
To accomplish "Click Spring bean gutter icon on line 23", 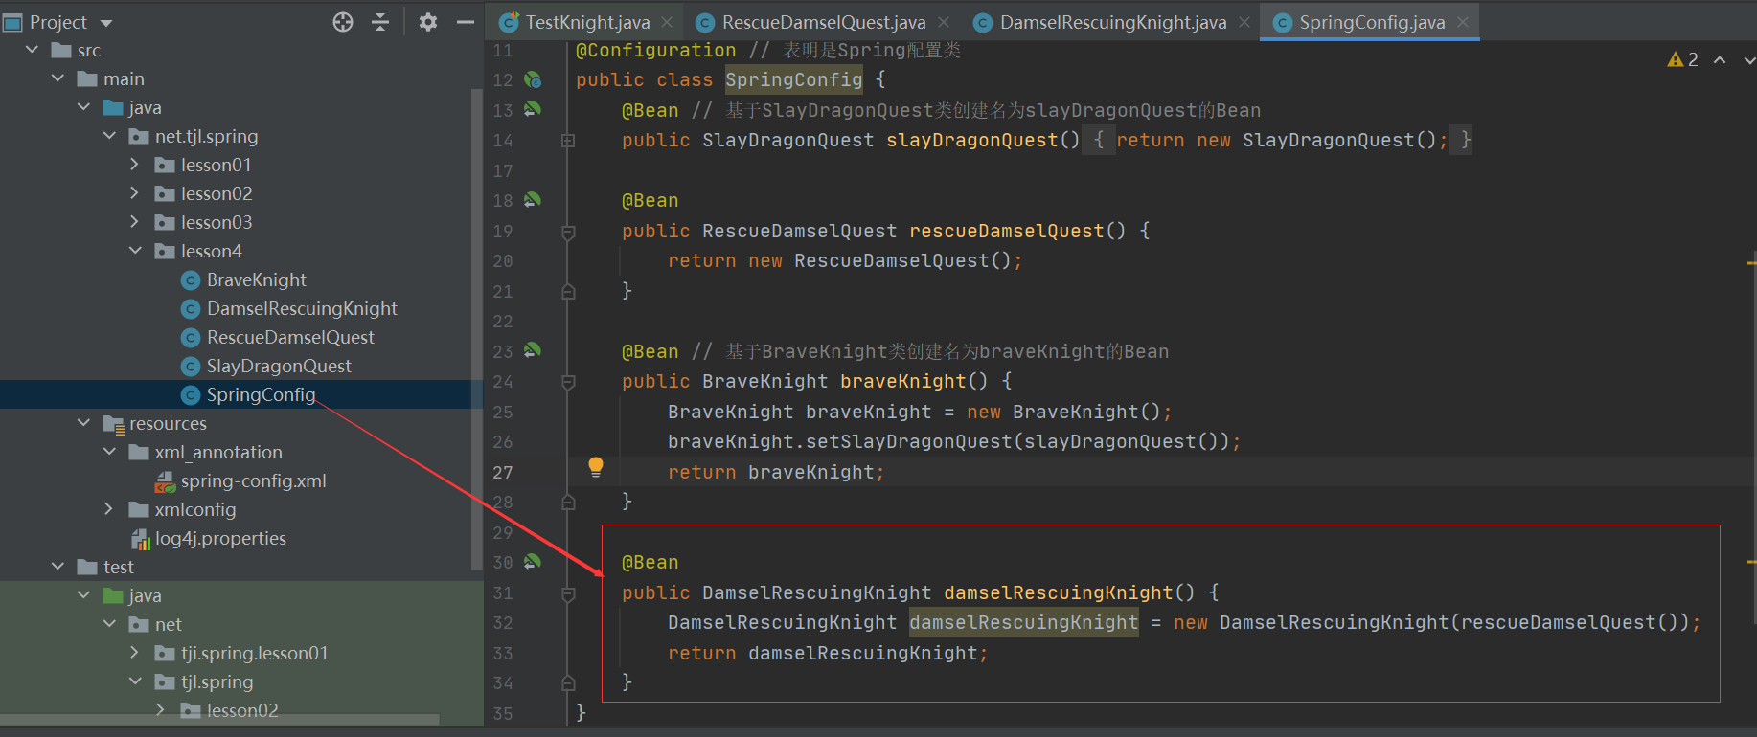I will click(533, 350).
